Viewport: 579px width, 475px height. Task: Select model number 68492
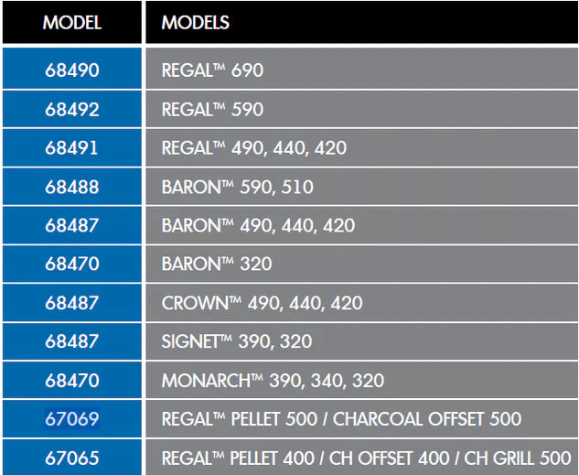point(71,109)
